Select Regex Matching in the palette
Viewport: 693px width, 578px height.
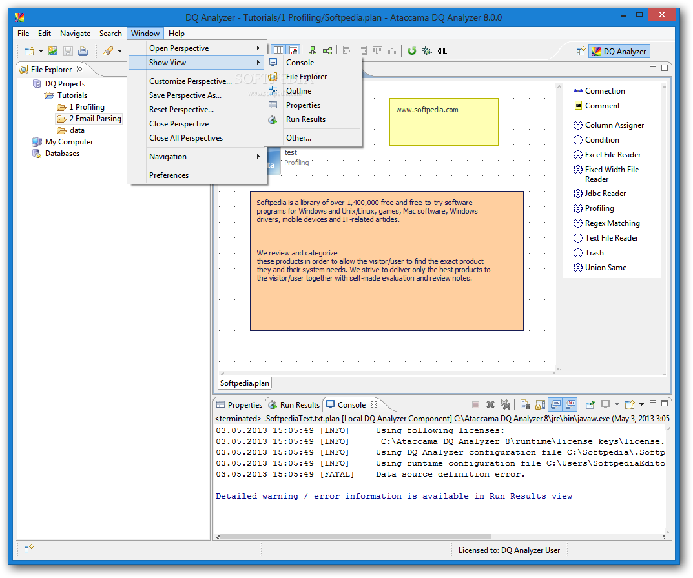click(606, 223)
